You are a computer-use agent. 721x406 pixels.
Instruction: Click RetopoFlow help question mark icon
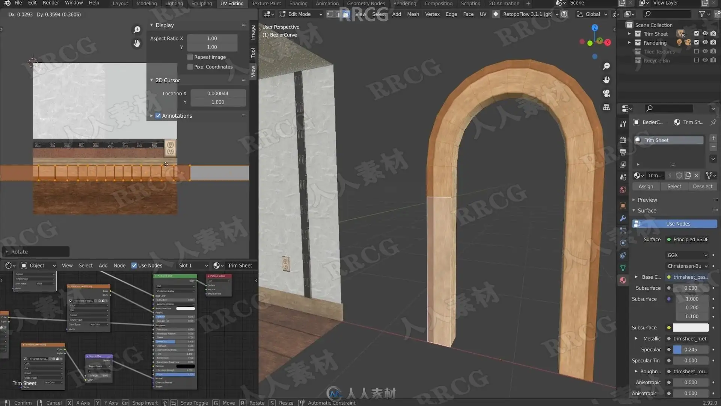tap(564, 14)
